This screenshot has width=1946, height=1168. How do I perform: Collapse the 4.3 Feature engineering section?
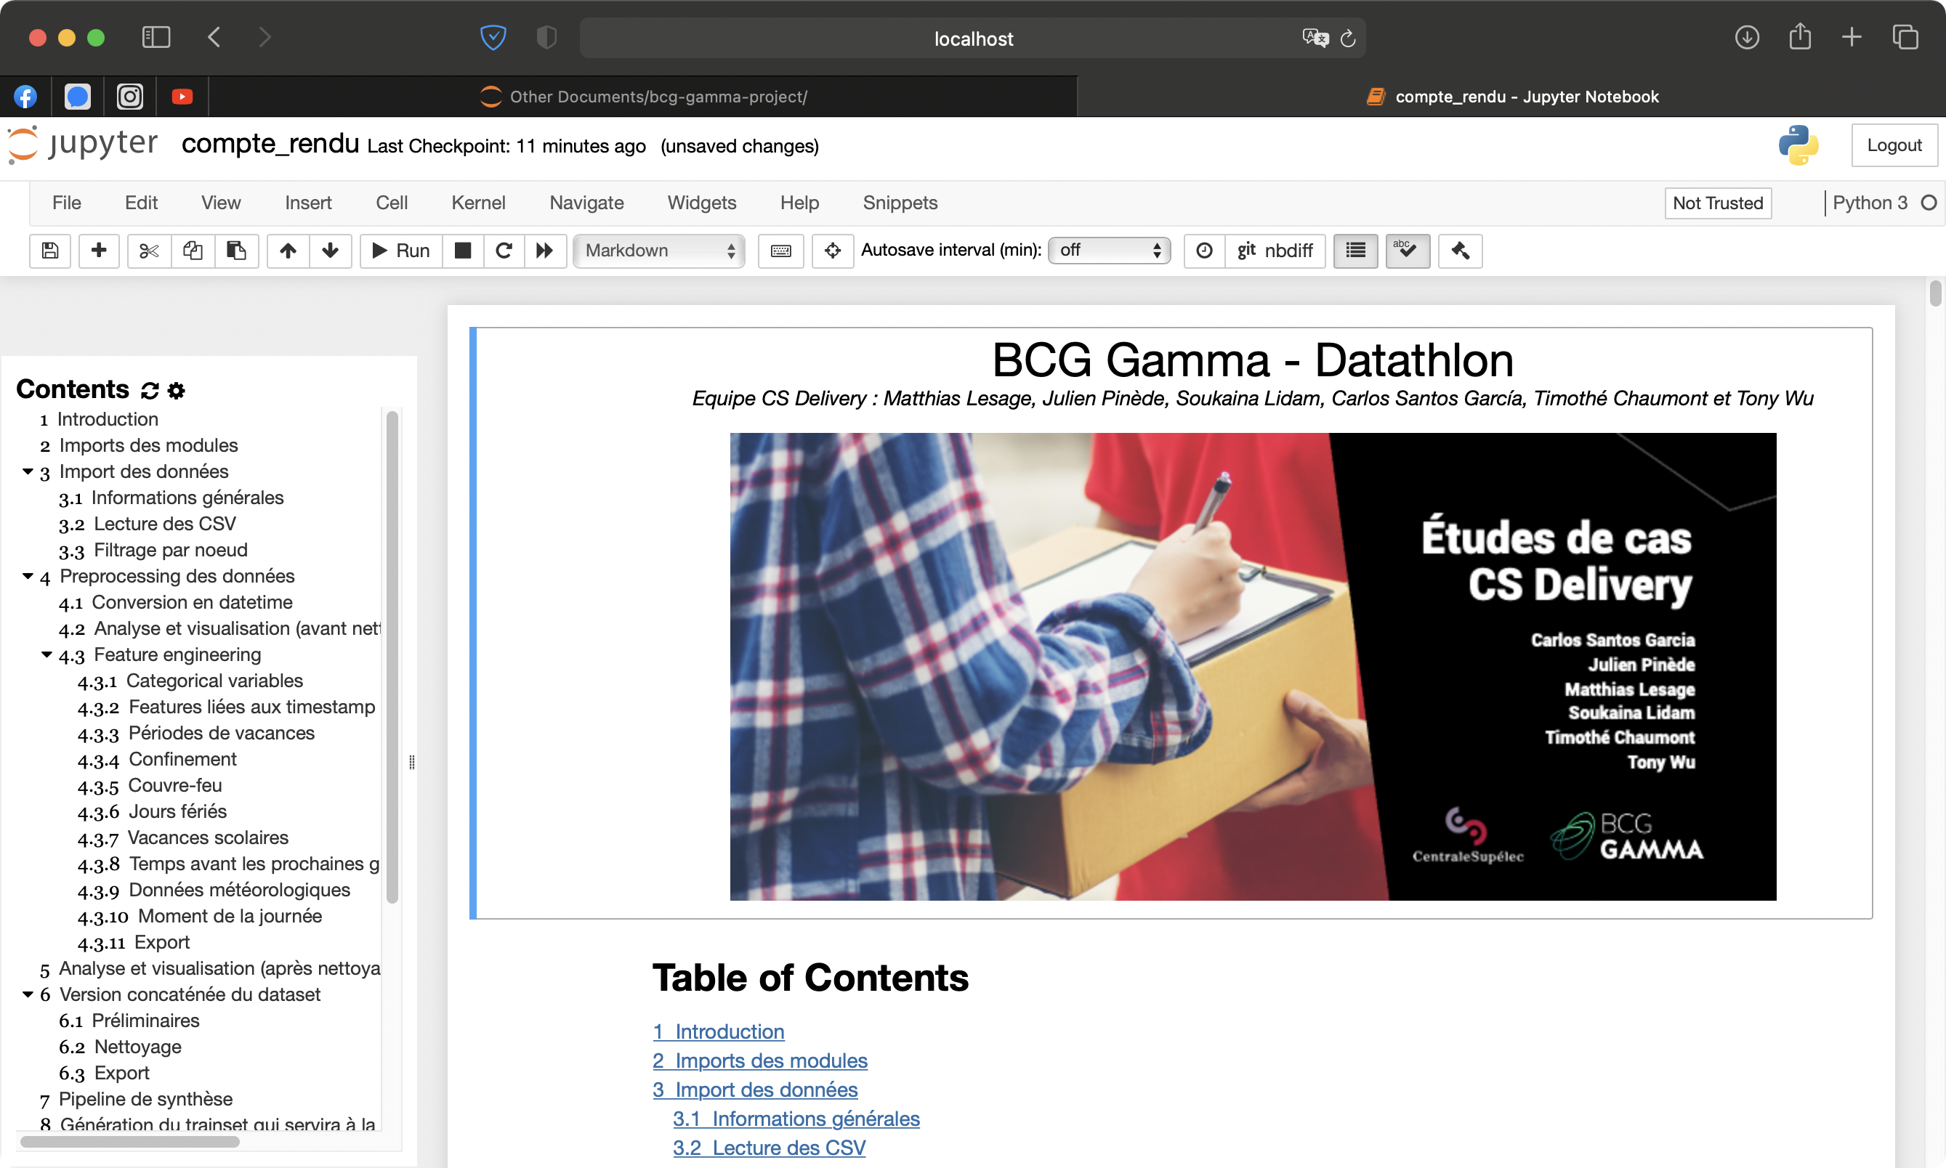pyautogui.click(x=47, y=654)
